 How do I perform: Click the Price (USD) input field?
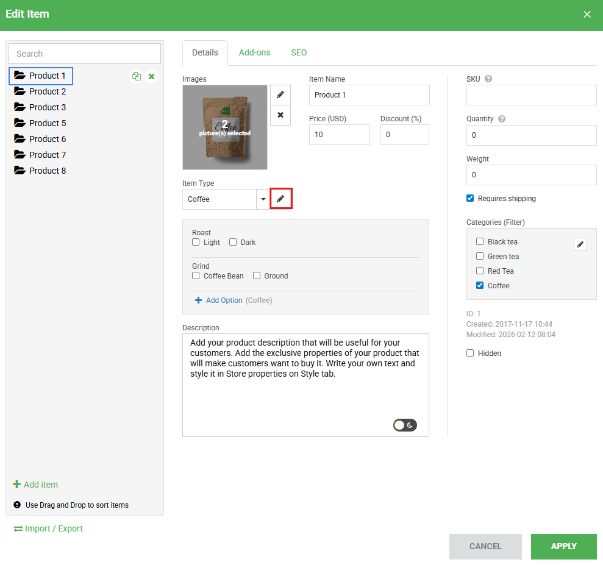click(x=339, y=135)
